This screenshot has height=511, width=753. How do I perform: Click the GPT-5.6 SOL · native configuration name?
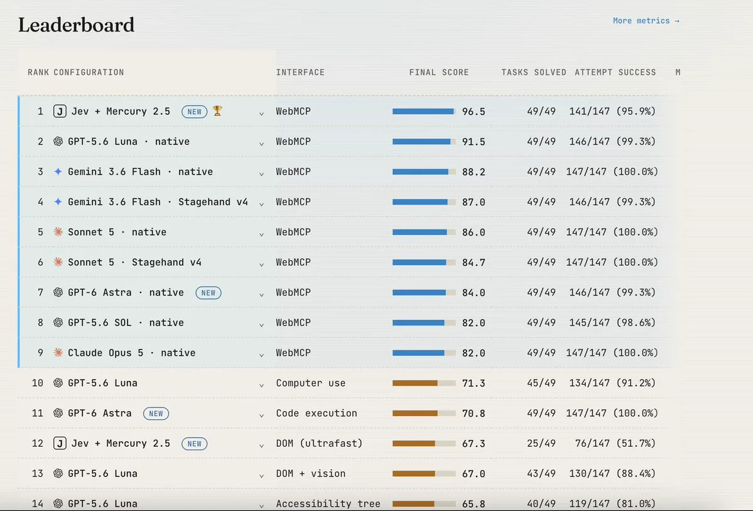point(126,322)
